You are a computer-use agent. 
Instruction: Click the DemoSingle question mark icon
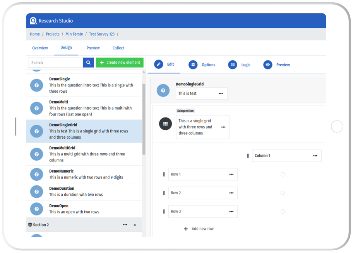[x=36, y=85]
